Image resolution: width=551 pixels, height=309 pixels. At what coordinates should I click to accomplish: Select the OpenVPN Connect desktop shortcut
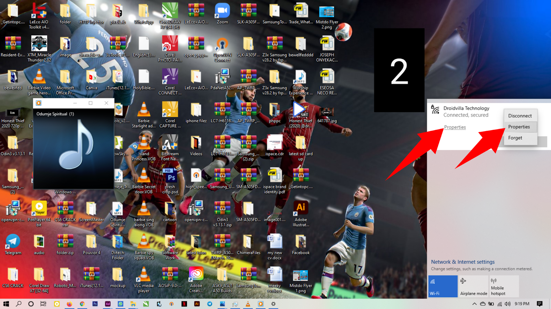[x=222, y=49]
